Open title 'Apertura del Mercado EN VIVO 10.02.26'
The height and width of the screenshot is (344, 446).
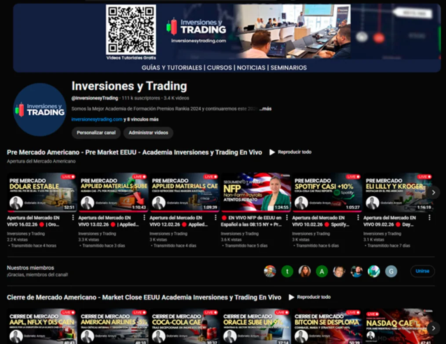(321, 221)
